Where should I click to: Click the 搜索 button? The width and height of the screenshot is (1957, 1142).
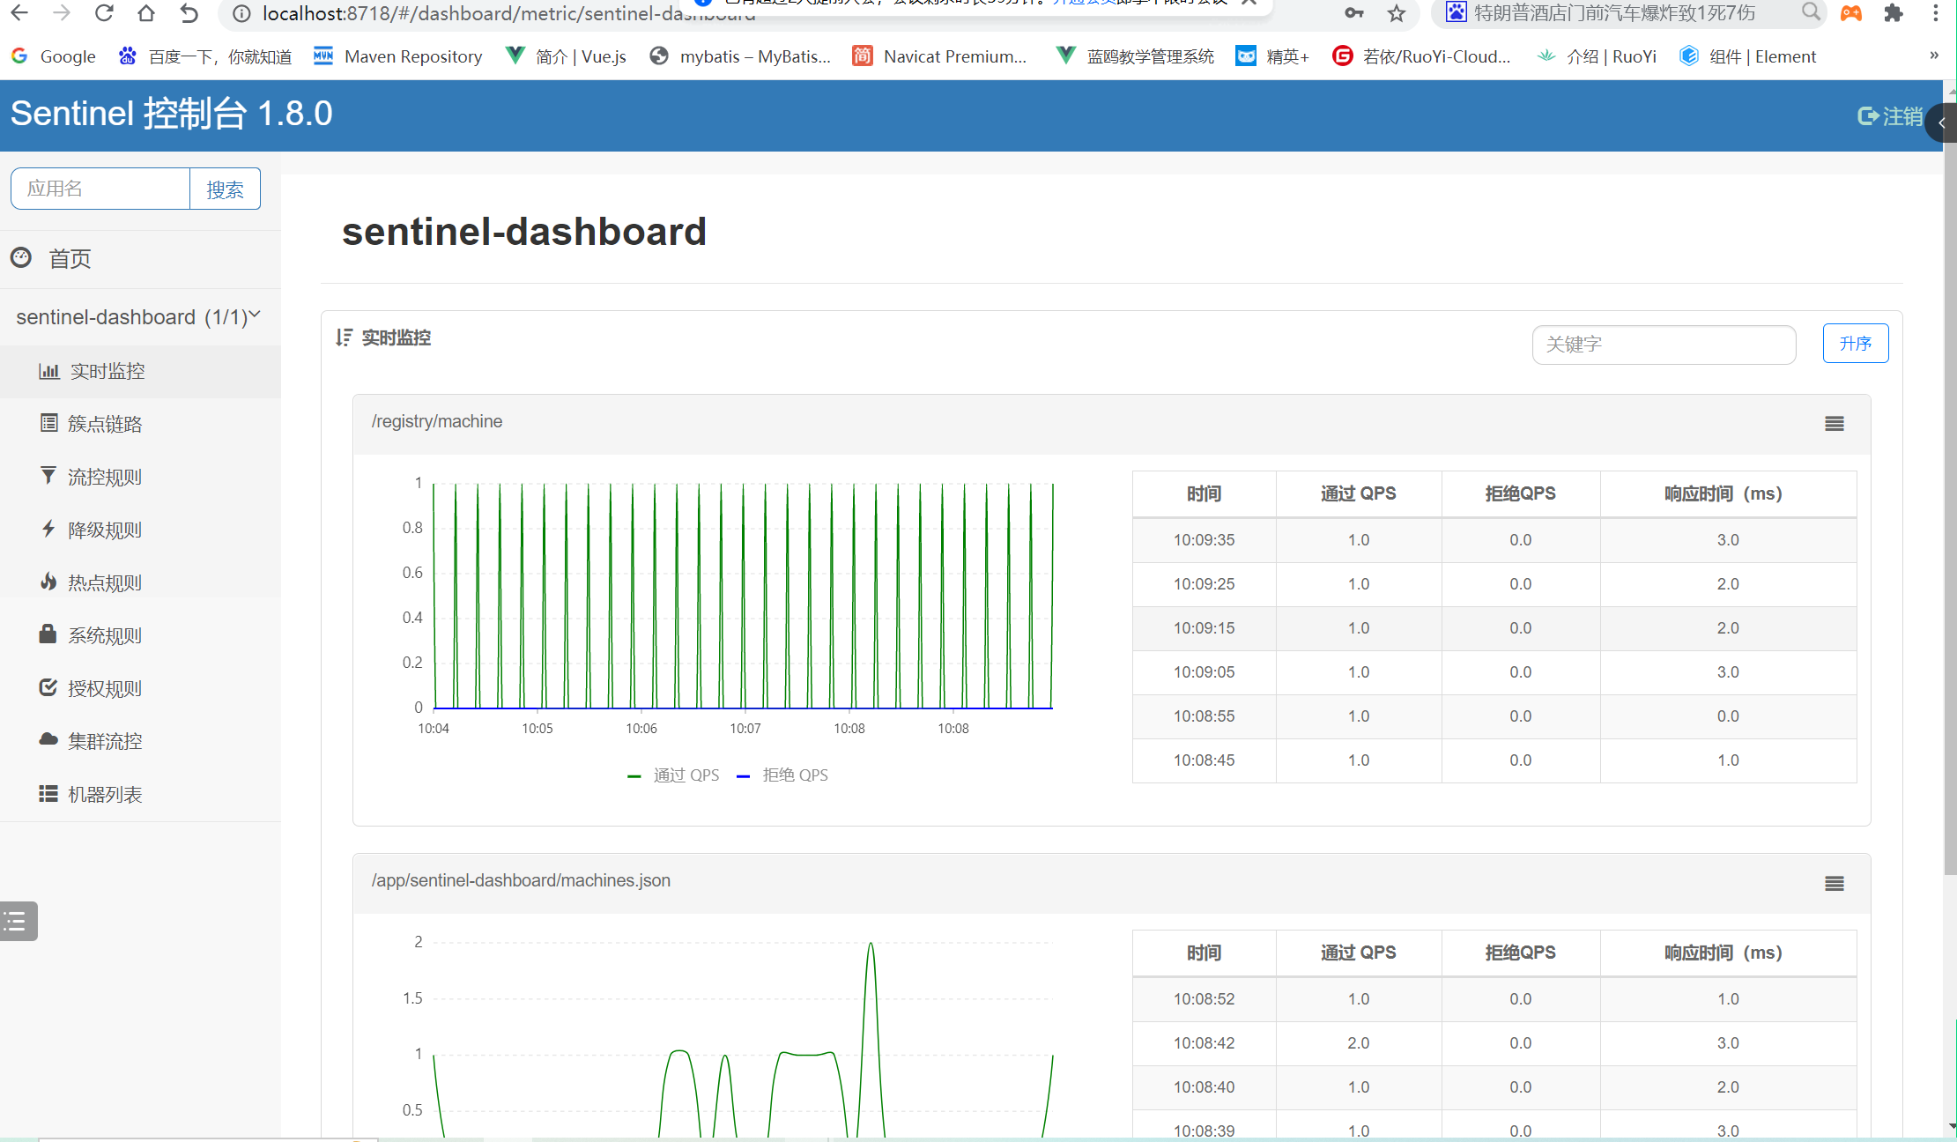[225, 189]
